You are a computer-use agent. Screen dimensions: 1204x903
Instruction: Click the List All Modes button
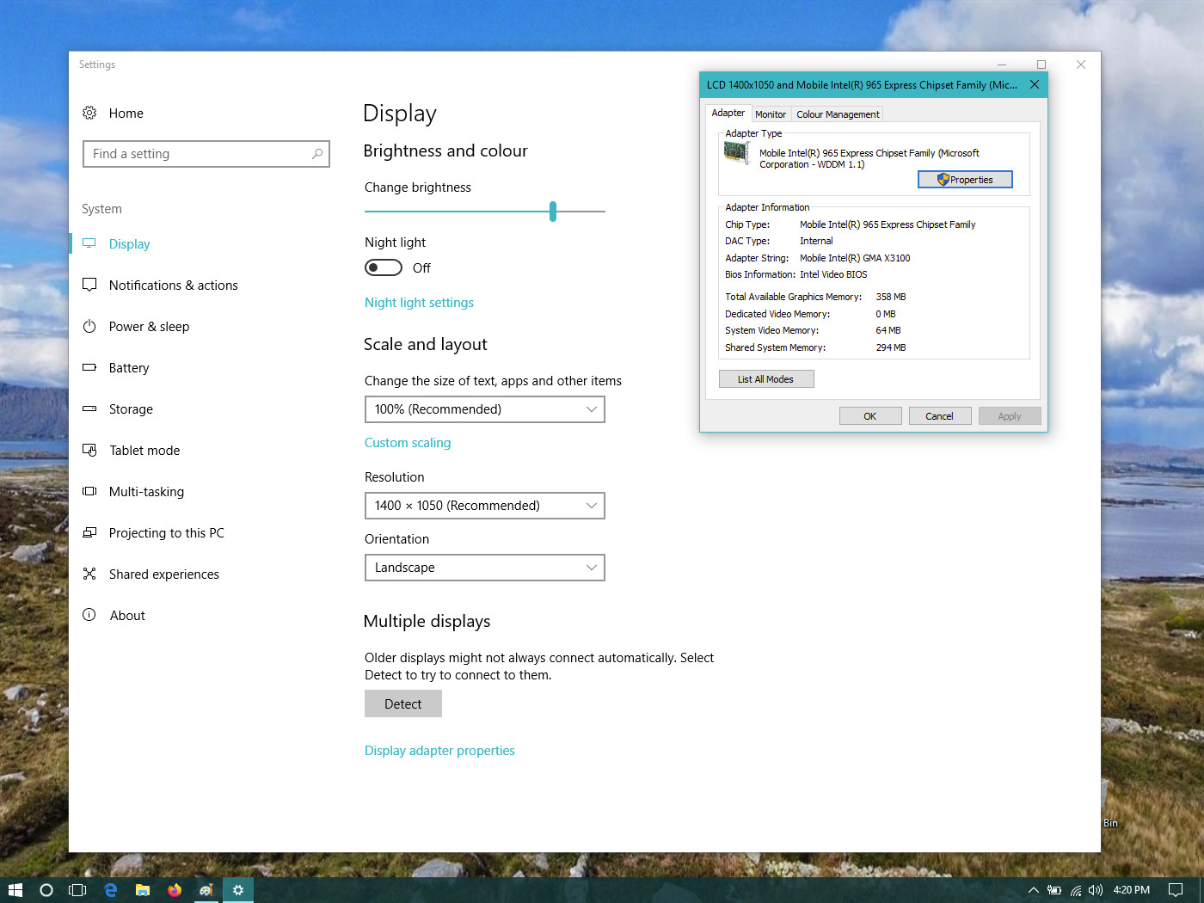pyautogui.click(x=766, y=379)
